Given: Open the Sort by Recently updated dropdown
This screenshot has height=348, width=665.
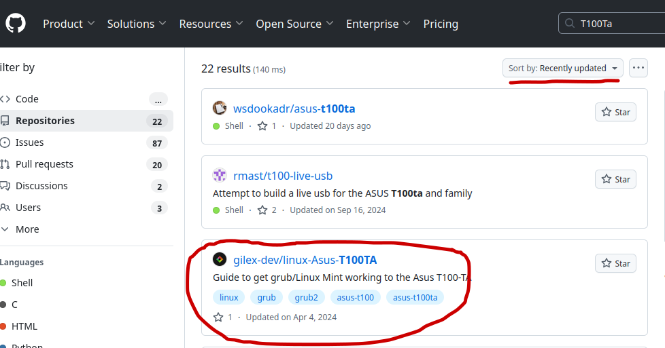Looking at the screenshot, I should click(563, 68).
